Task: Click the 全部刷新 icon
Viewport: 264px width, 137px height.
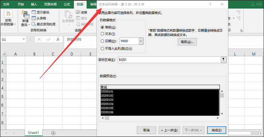Action: point(68,15)
